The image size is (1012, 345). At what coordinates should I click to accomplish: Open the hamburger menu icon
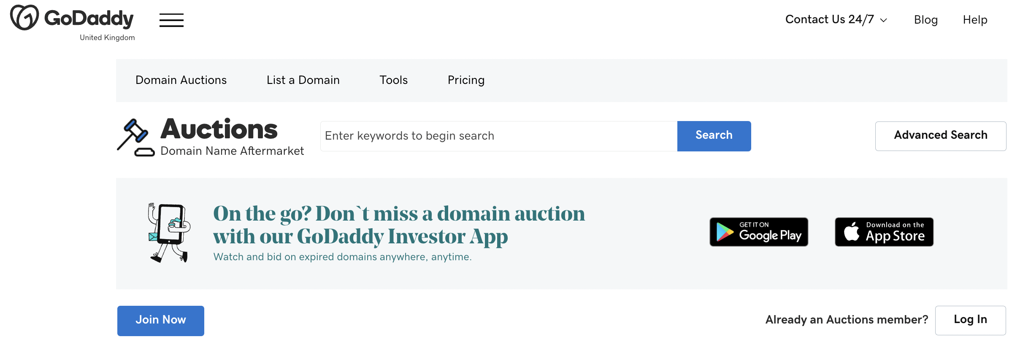(171, 20)
